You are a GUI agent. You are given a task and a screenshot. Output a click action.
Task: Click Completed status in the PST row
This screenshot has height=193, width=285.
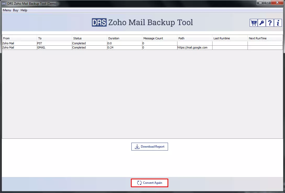90,43
